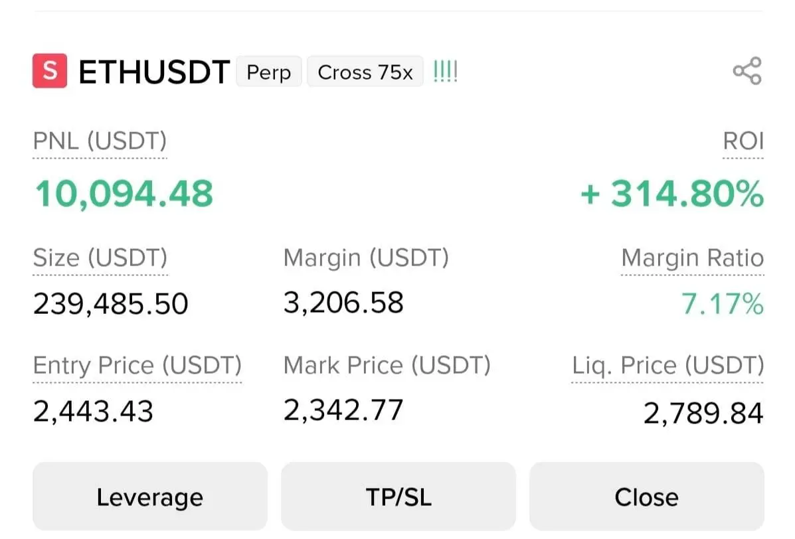Image resolution: width=795 pixels, height=539 pixels.
Task: Tap the ETHUSDT symbol title
Action: (154, 72)
